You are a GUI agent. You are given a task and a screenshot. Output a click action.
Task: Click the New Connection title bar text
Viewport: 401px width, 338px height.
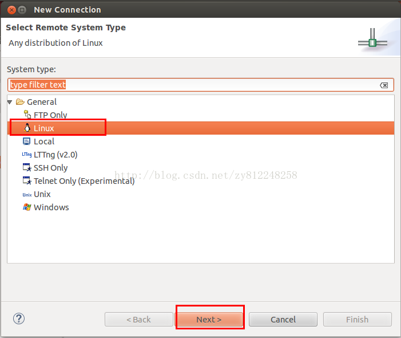point(68,10)
